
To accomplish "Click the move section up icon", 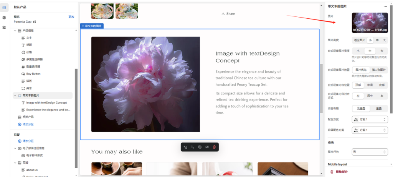I will (x=186, y=147).
